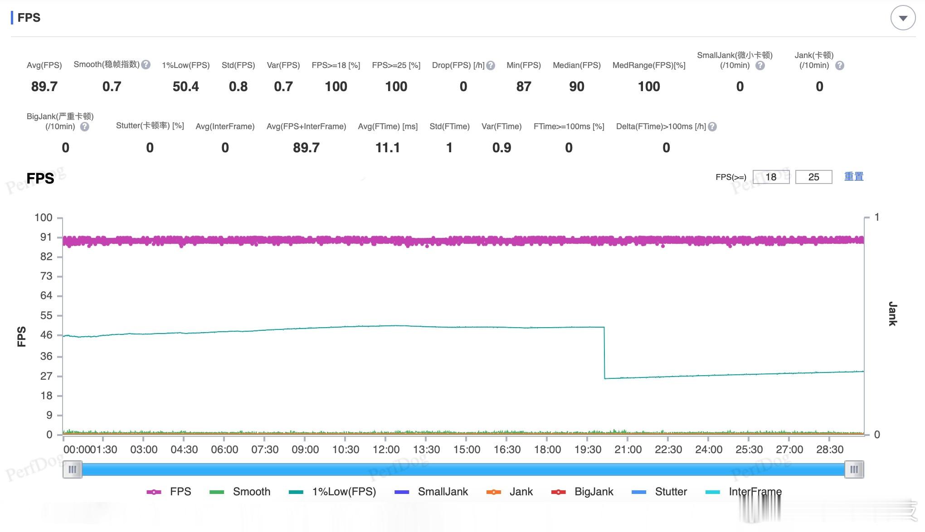This screenshot has width=925, height=532.
Task: Grab the left handle of the time range slider
Action: 72,469
